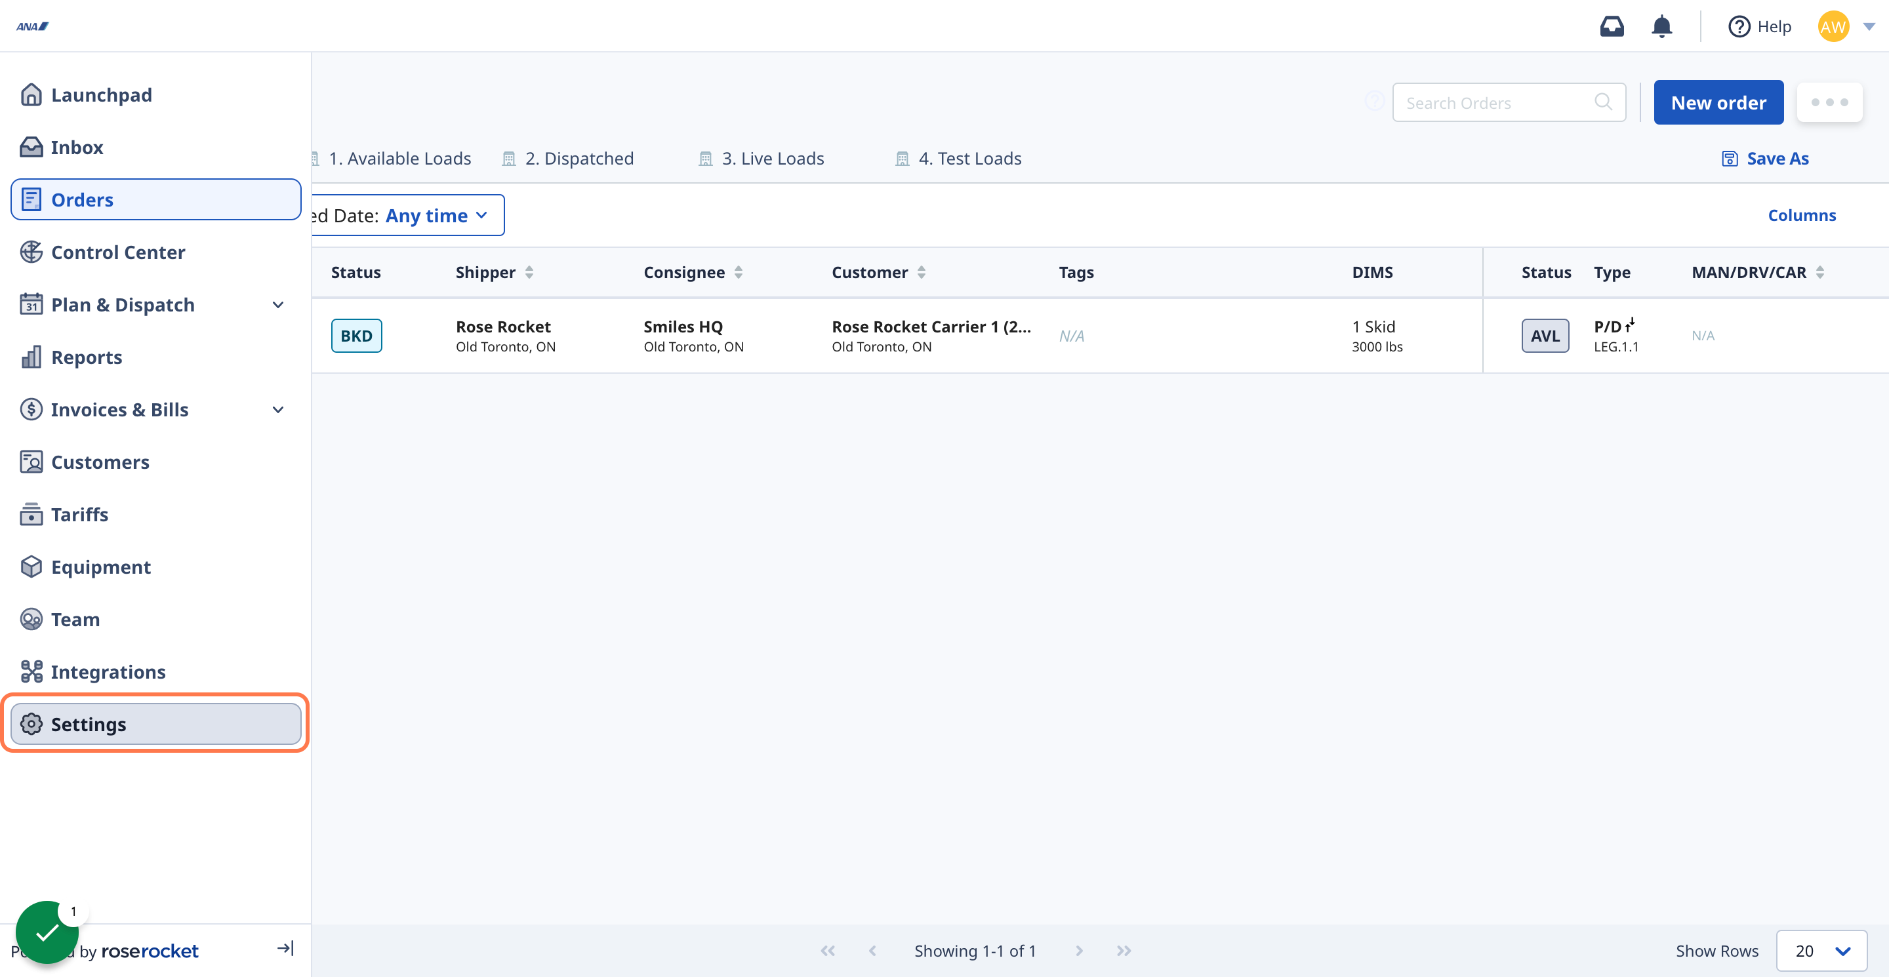Click the search help question icon

1374,101
